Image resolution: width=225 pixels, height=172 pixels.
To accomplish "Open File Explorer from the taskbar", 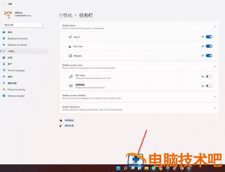I will click(x=146, y=168).
